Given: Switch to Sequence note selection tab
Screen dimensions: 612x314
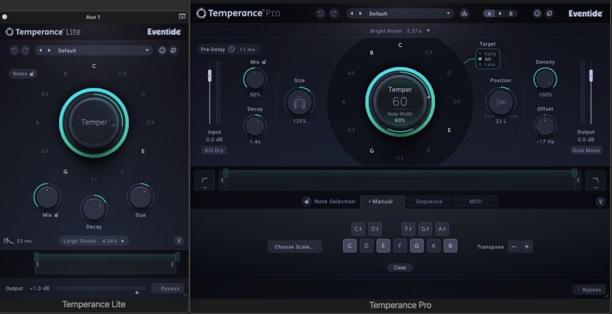Looking at the screenshot, I should [429, 202].
